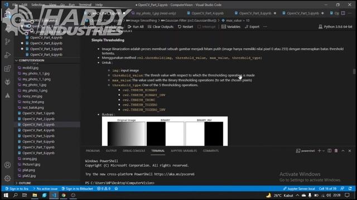Image resolution: width=357 pixels, height=200 pixels.
Task: Click Sign in to Jira status item
Action: 17,189
